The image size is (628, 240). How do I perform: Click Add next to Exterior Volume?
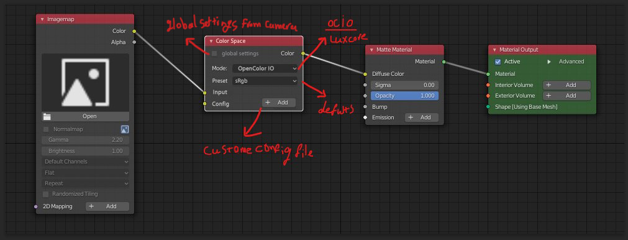(567, 96)
